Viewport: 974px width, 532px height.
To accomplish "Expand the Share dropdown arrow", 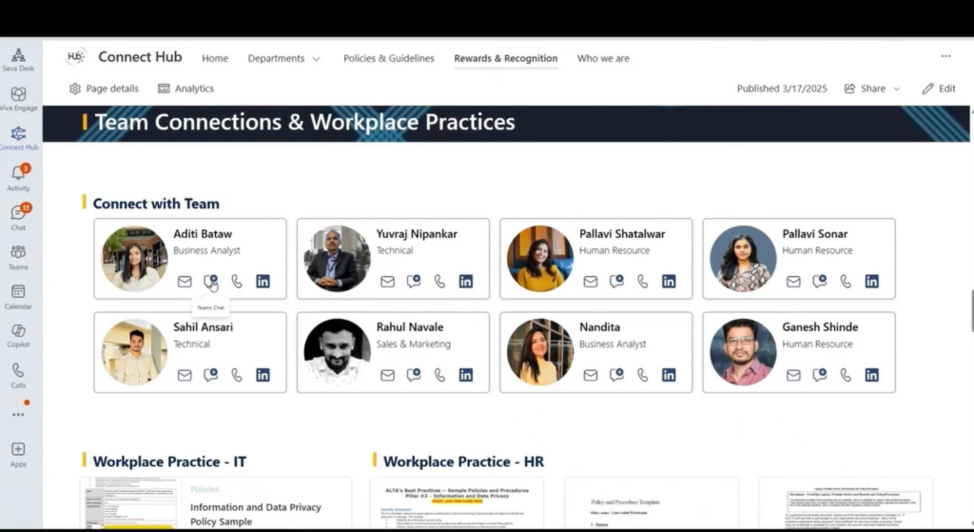I will tap(896, 89).
